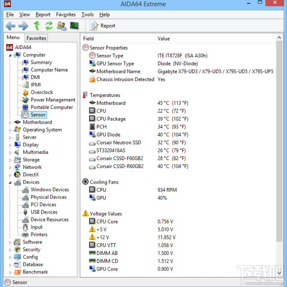Click the Chassis Intrusion Detected lock icon
The height and width of the screenshot is (287, 287).
pos(92,79)
